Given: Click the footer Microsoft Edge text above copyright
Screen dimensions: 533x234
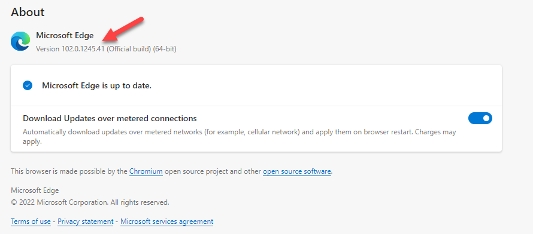Looking at the screenshot, I should click(35, 190).
